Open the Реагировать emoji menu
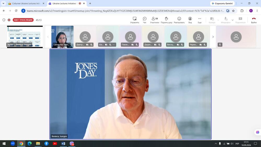The image size is (261, 147). [179, 20]
